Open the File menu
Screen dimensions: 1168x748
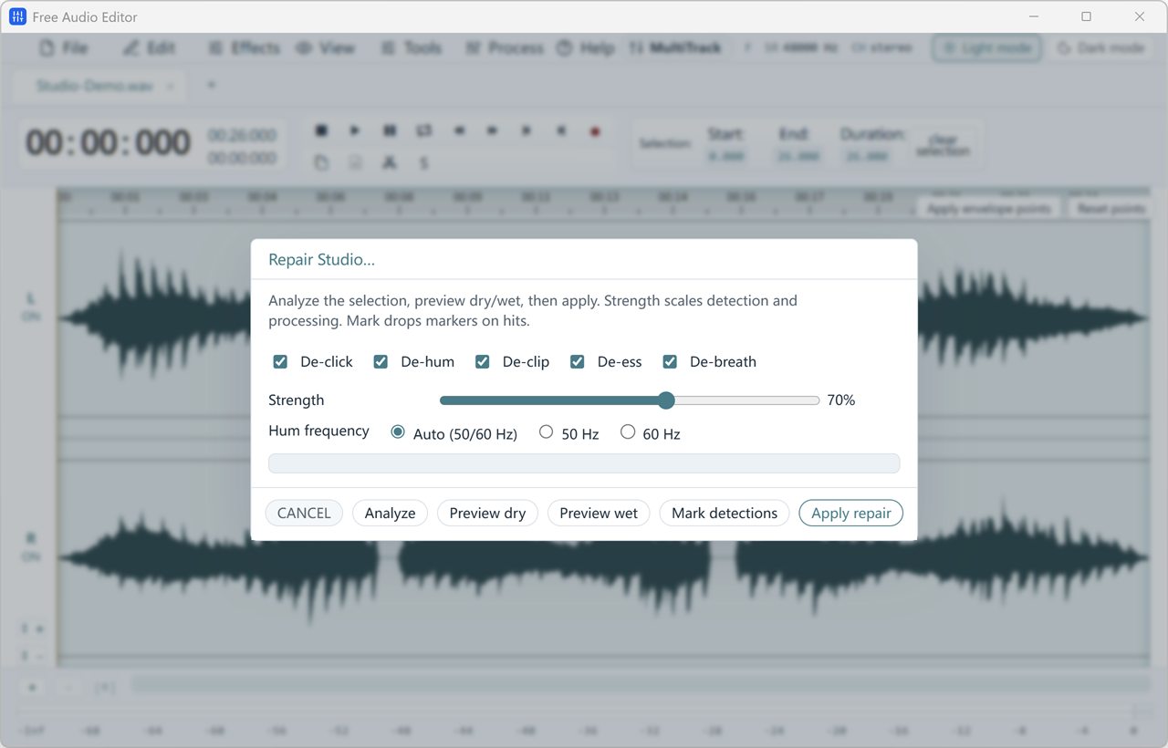64,48
